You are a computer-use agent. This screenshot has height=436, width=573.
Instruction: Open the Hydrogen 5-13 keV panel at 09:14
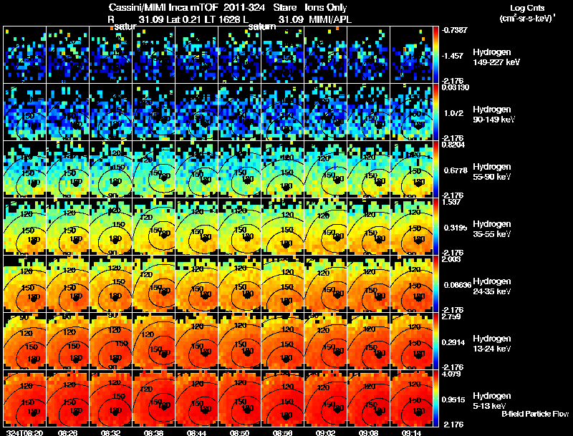tap(411, 399)
